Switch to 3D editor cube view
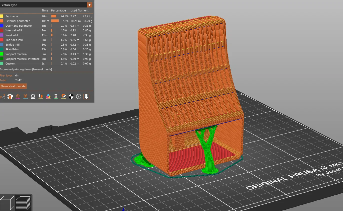This screenshot has height=211, width=343. click(7, 203)
